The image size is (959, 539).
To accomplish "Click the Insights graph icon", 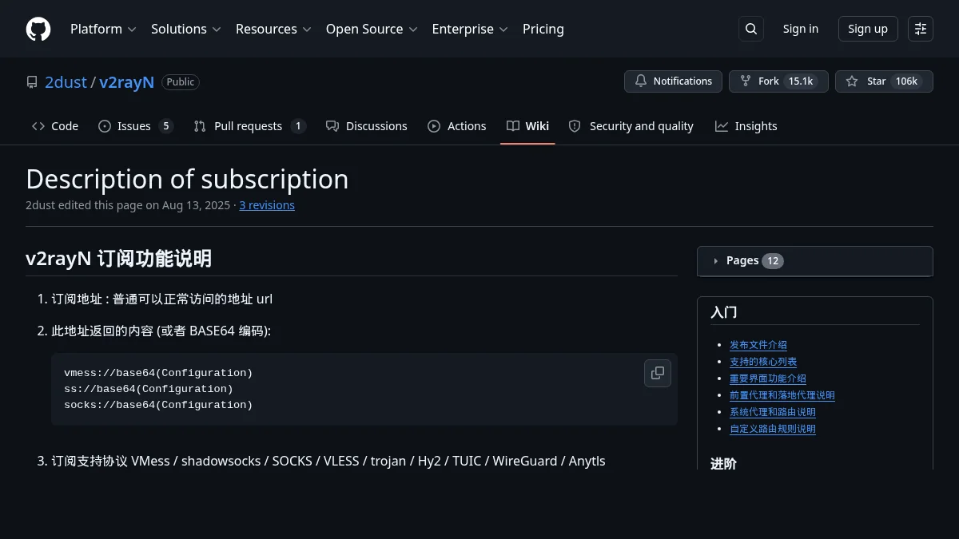I will [722, 126].
